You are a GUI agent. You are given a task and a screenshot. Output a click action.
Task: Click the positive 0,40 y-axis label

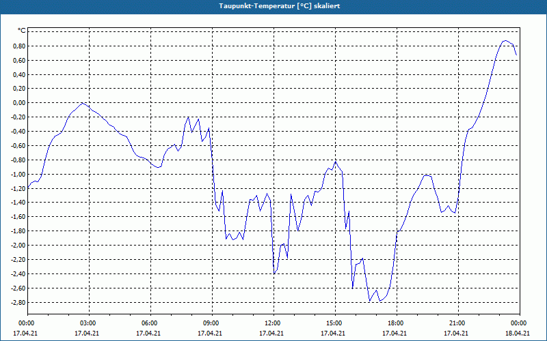[x=19, y=75]
